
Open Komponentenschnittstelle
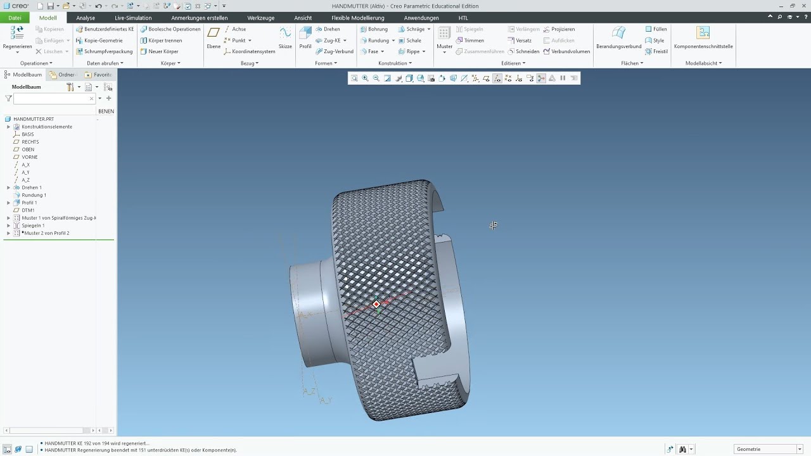point(703,37)
